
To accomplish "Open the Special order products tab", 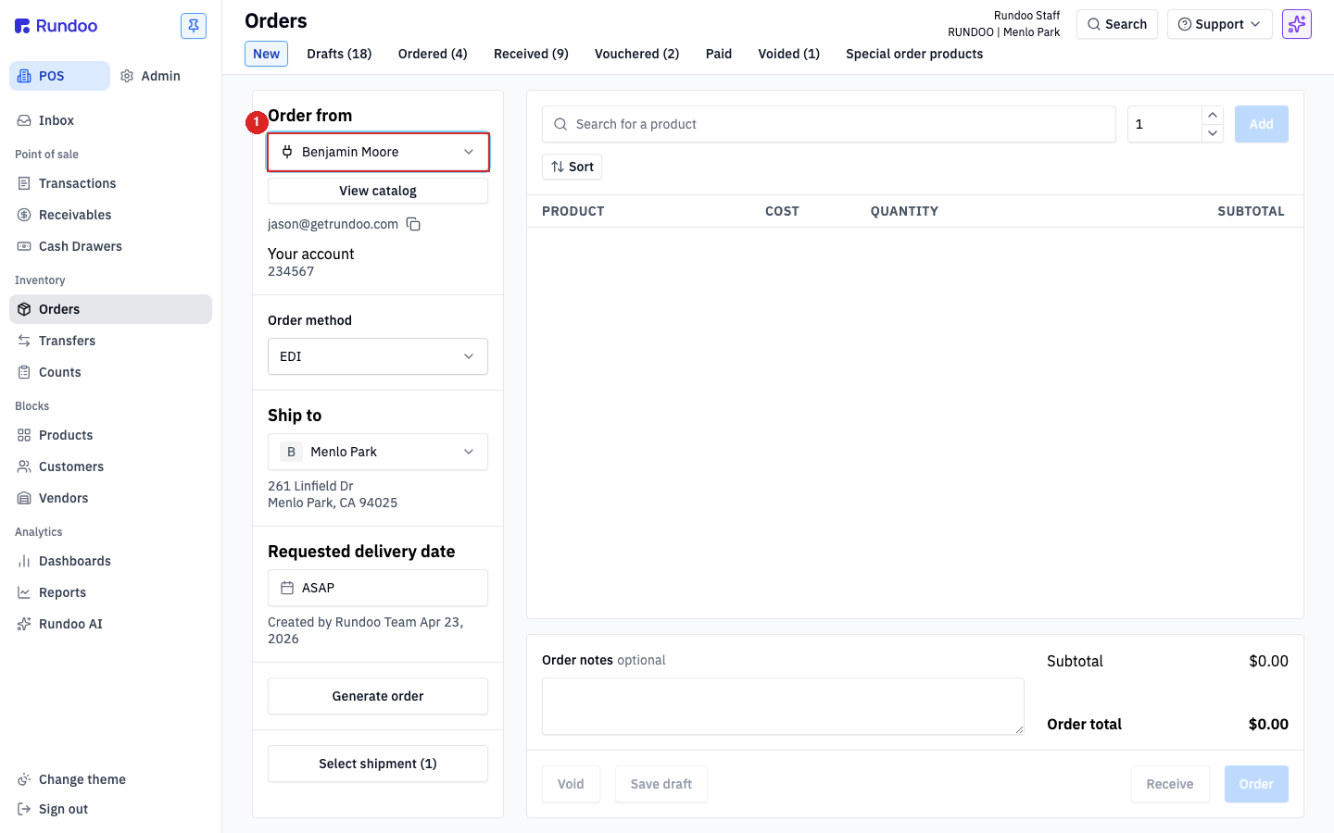I will (x=914, y=54).
